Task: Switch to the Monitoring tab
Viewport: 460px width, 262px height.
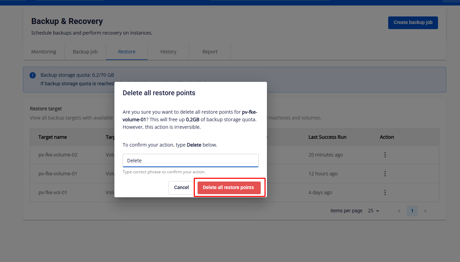Action: [44, 52]
